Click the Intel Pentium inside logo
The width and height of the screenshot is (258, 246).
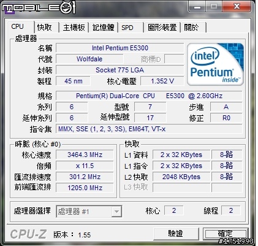(215, 64)
